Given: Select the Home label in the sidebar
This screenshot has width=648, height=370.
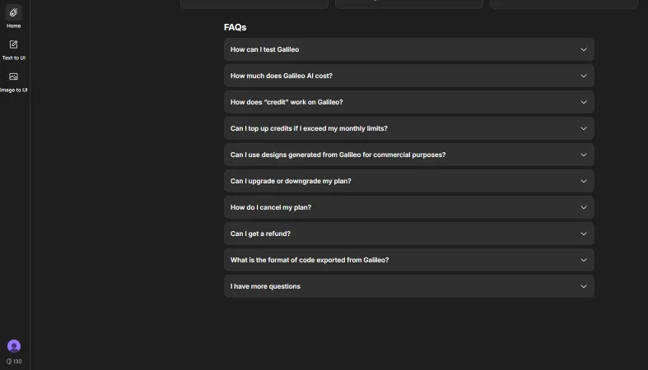Looking at the screenshot, I should pos(14,26).
